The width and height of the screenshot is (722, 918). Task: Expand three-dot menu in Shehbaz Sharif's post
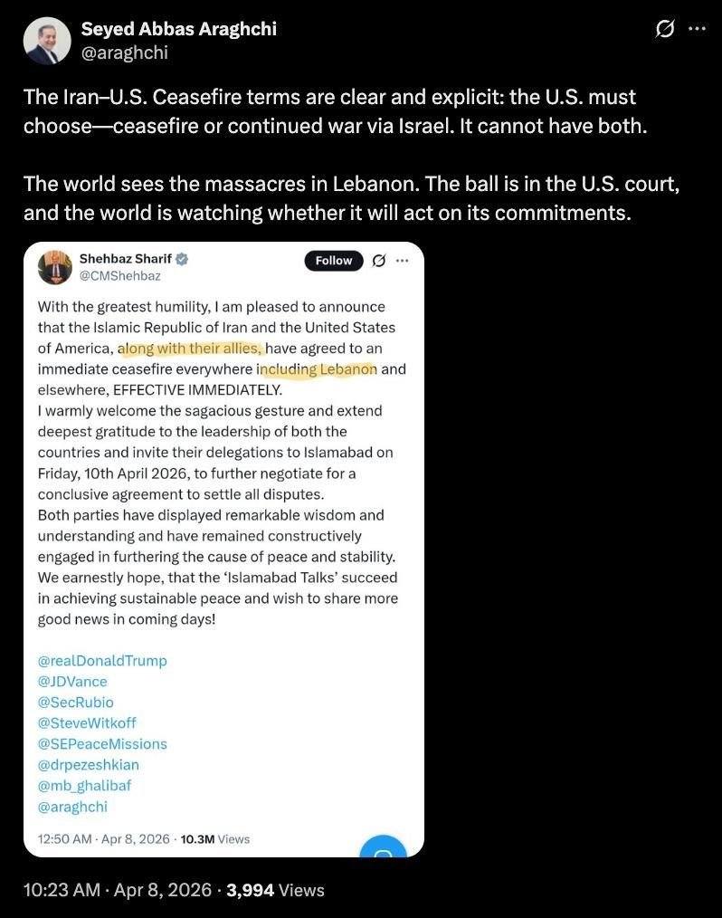[403, 261]
